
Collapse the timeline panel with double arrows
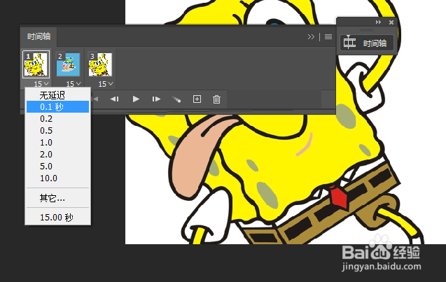[311, 36]
